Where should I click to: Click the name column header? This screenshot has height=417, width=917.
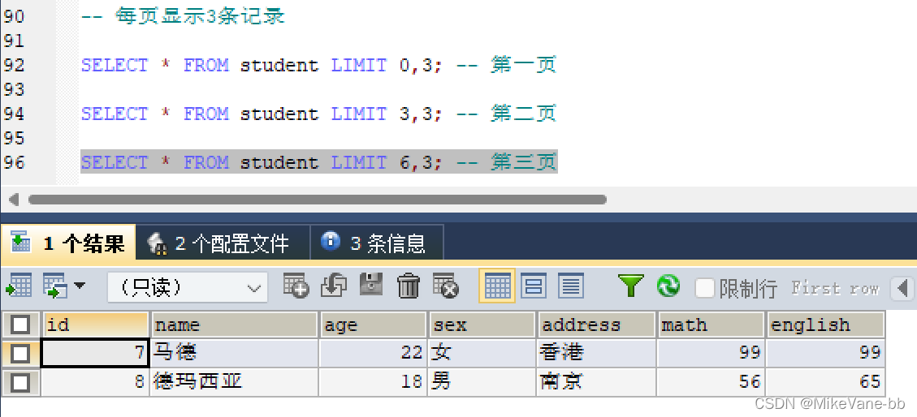(235, 325)
